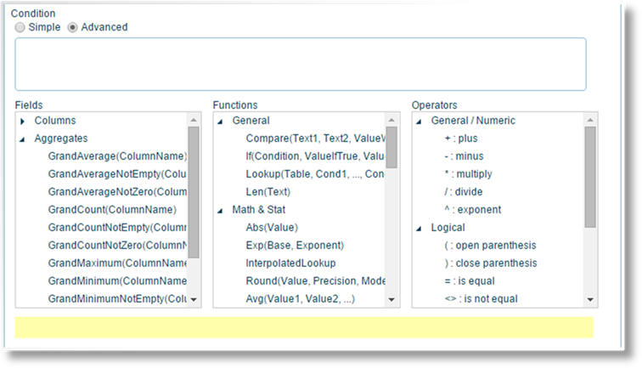Insert the '/ : divide' operator
Image resolution: width=642 pixels, height=368 pixels.
click(464, 192)
